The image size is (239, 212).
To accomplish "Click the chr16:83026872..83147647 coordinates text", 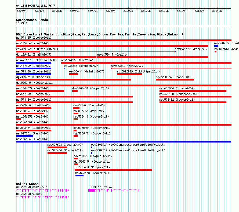I will click(35, 6).
